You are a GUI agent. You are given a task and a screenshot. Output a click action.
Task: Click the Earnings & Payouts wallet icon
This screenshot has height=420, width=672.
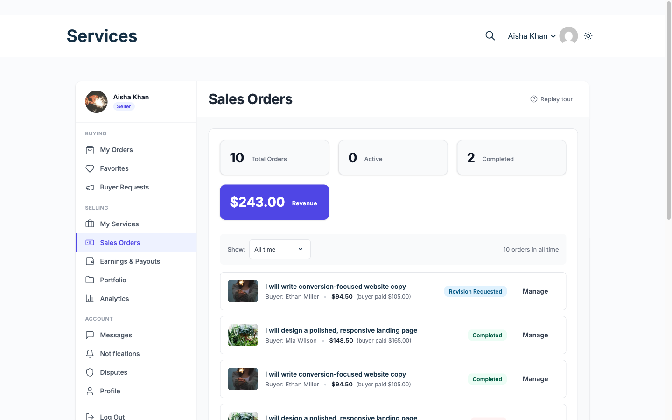pos(90,261)
